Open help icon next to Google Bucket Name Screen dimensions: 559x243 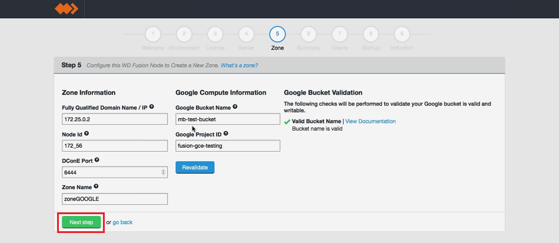pos(235,106)
